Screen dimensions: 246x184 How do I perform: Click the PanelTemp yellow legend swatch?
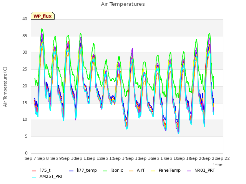click(153, 171)
